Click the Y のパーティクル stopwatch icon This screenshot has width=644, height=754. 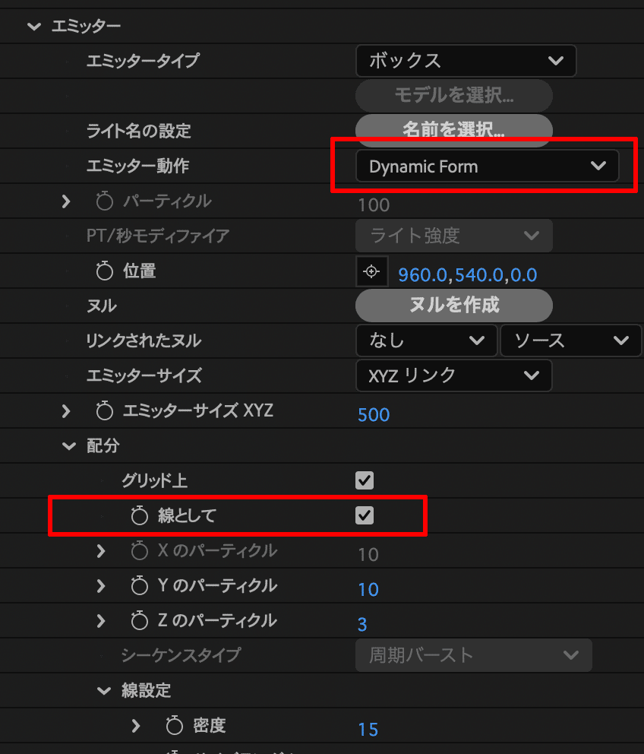[139, 585]
